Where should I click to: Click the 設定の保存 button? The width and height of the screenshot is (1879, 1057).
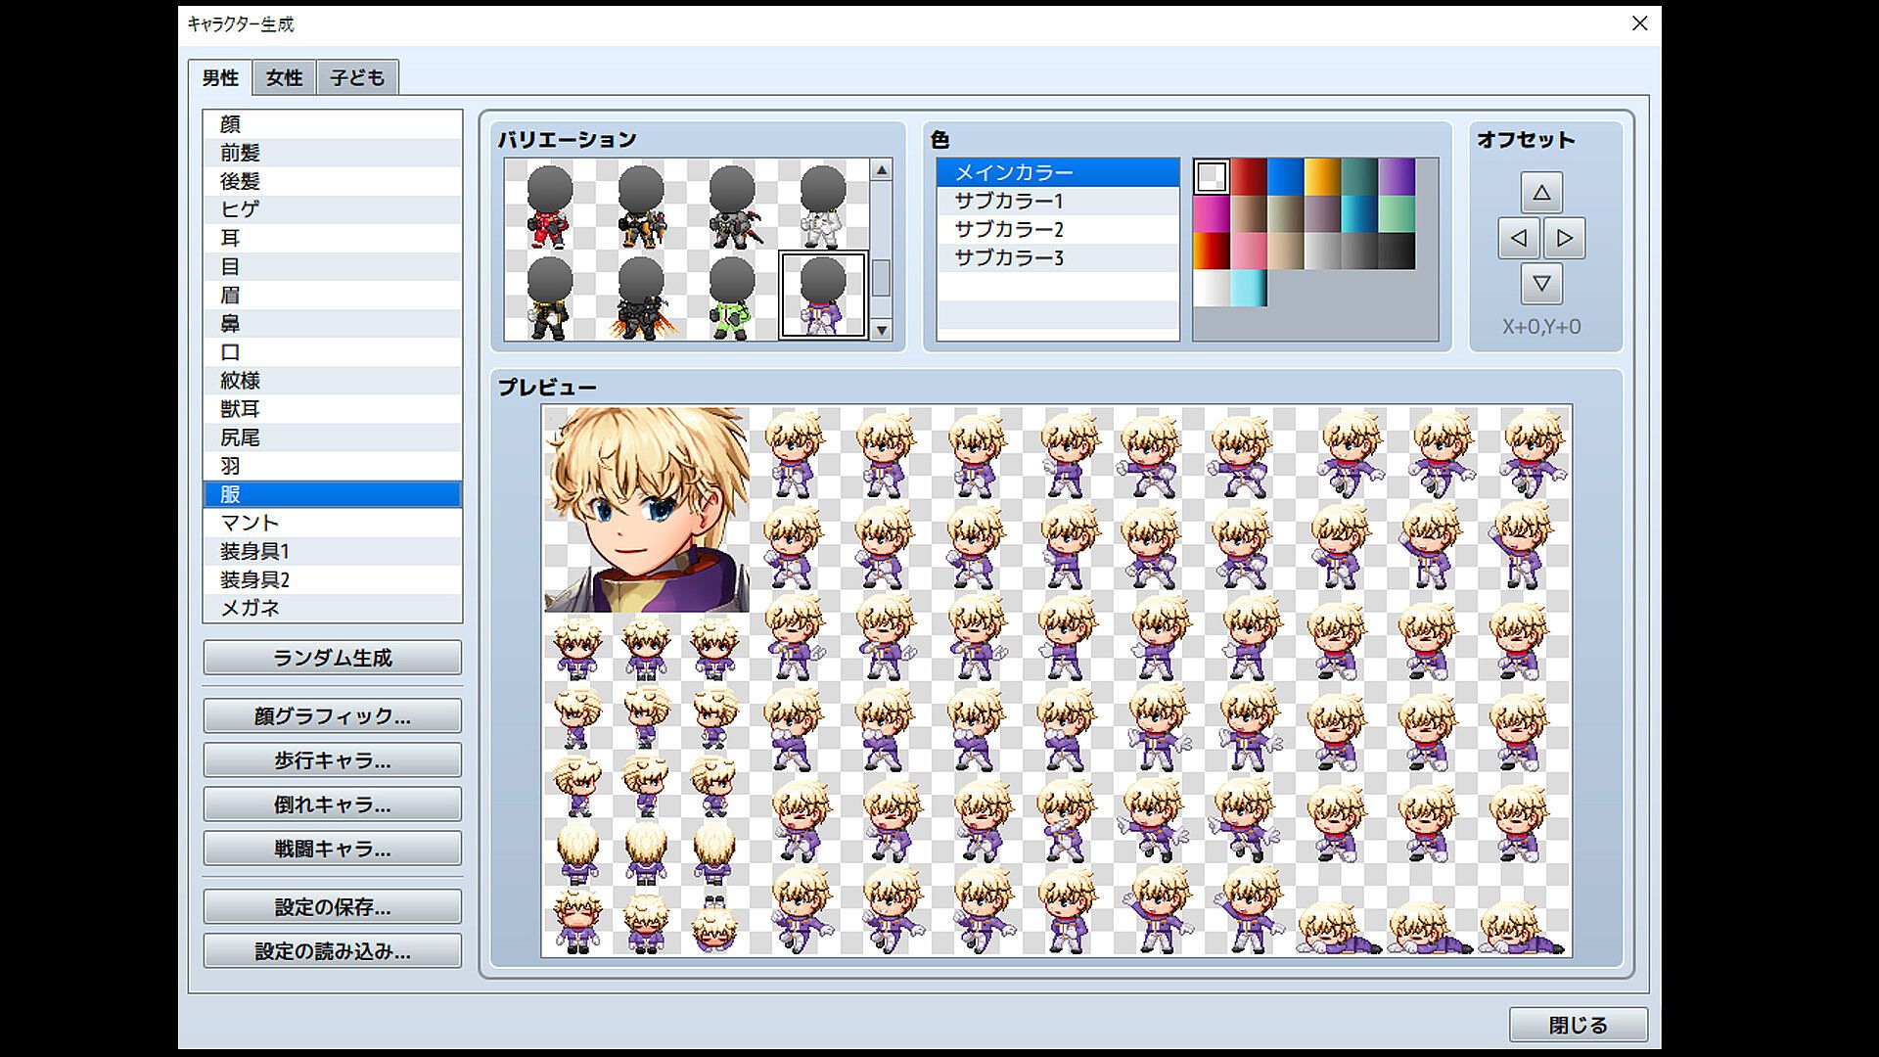click(x=332, y=907)
